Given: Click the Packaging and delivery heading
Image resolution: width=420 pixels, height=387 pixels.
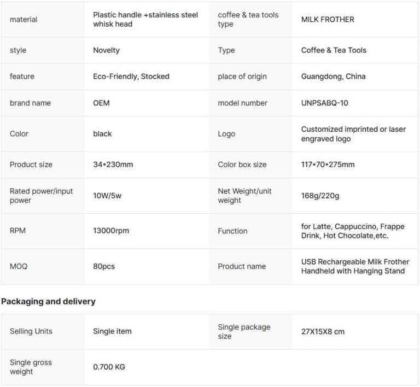Looking at the screenshot, I should [x=48, y=301].
